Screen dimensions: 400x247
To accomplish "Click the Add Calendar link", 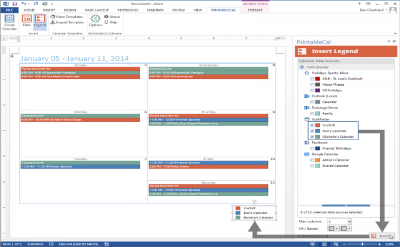I will [317, 67].
